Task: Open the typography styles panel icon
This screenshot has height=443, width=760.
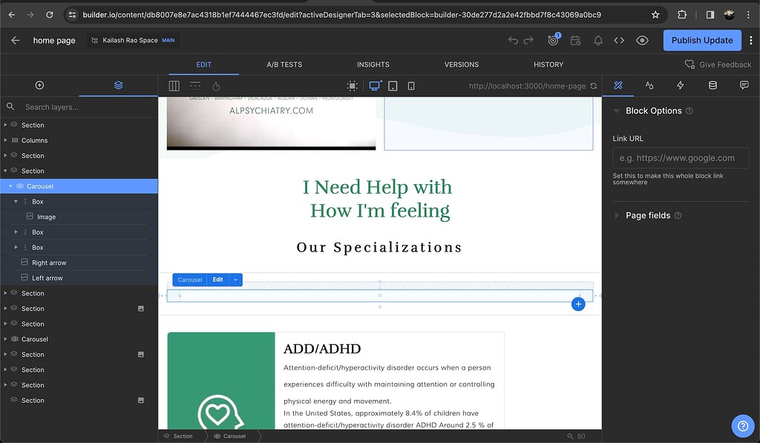Action: pyautogui.click(x=649, y=85)
